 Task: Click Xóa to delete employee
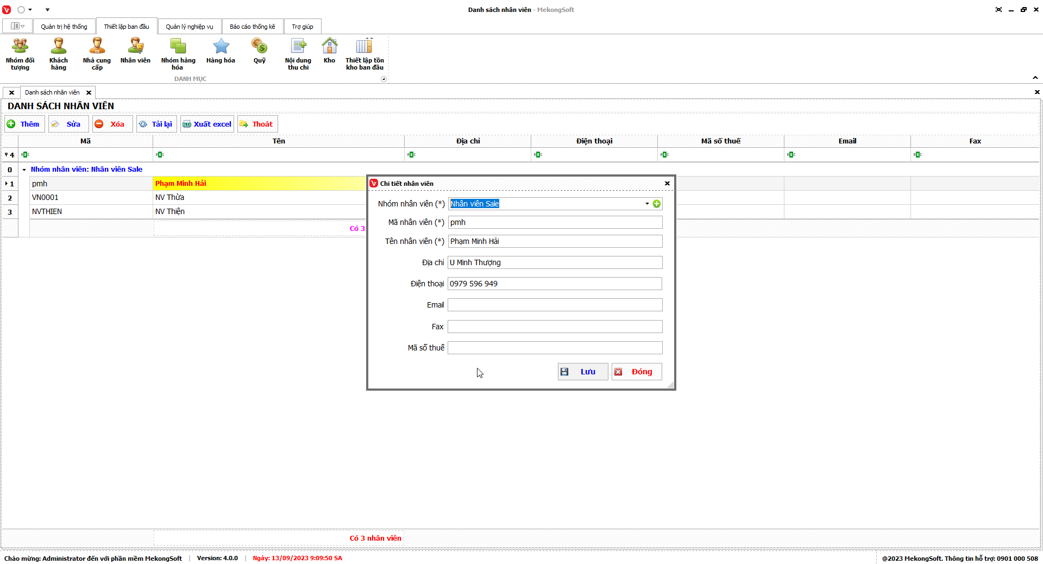point(112,124)
